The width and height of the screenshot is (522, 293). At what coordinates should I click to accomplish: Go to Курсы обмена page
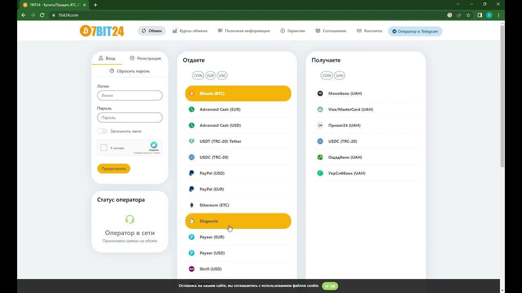(x=190, y=31)
